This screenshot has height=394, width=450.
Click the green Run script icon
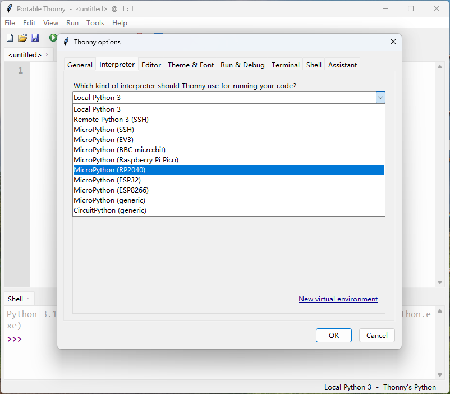(53, 38)
